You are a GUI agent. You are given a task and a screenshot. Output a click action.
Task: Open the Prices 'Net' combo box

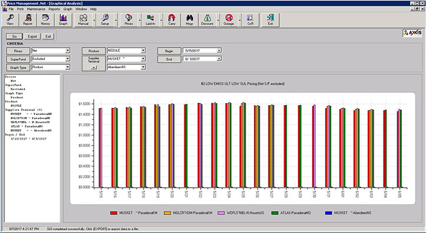(x=51, y=50)
